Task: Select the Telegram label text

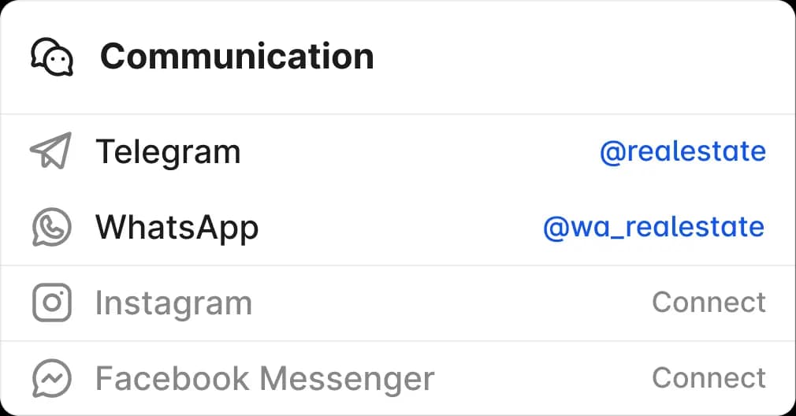Action: pos(168,152)
